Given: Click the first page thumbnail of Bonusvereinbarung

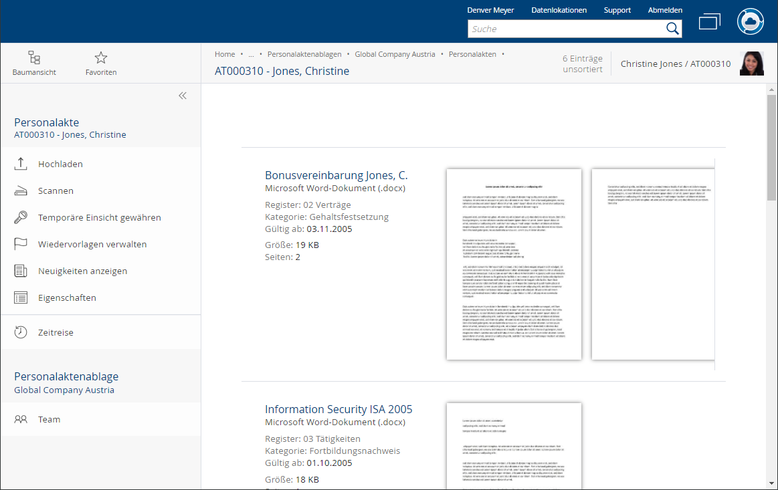Looking at the screenshot, I should pos(514,264).
